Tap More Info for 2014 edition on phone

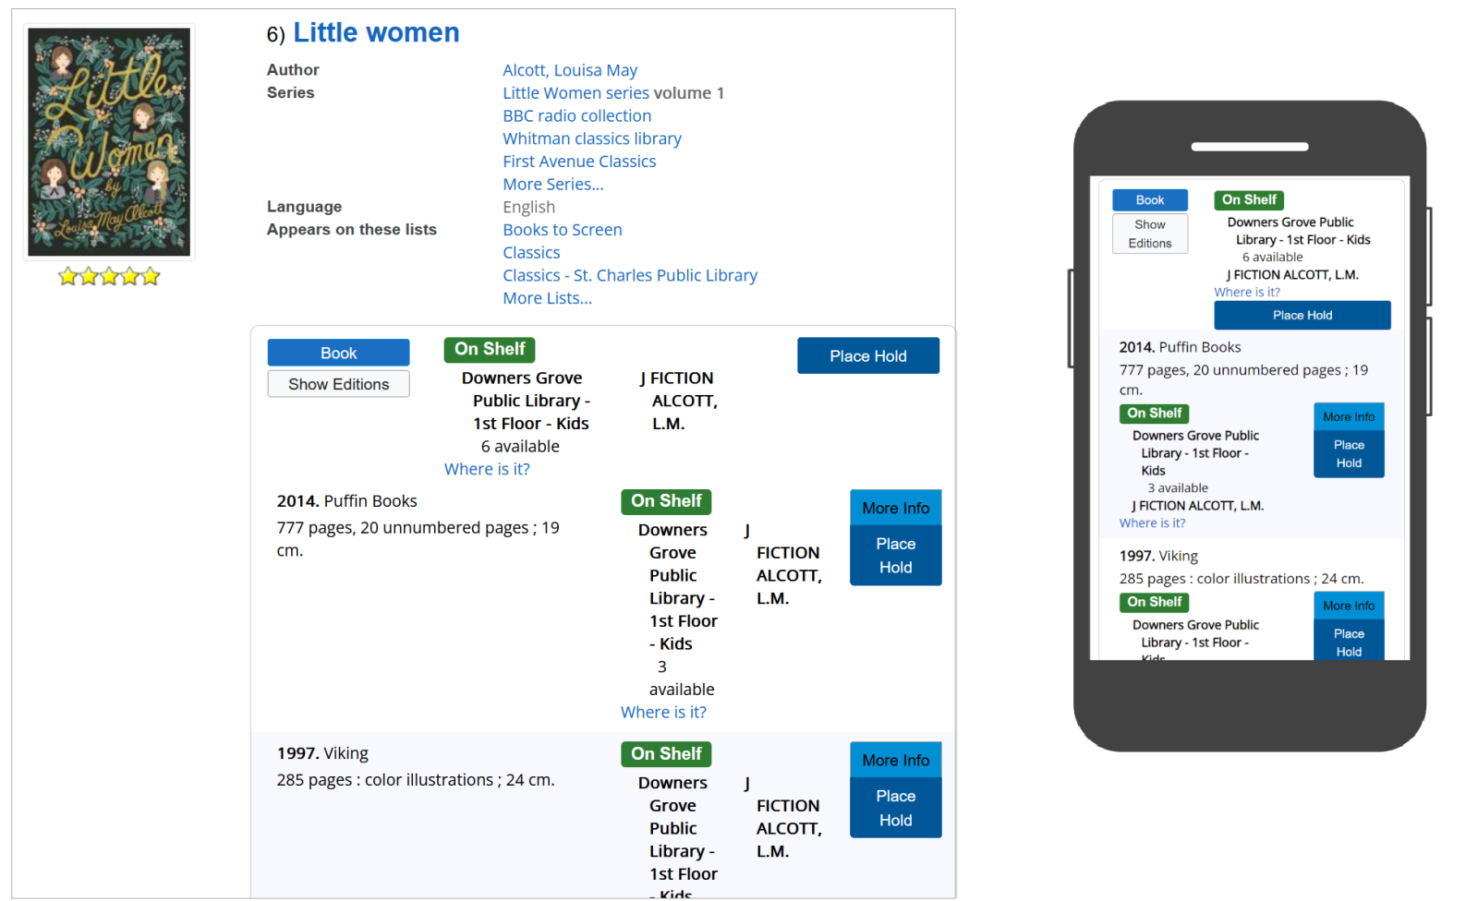1348,416
